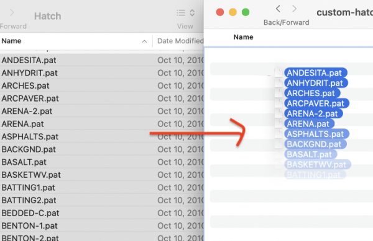Select BENTON-1.pat in Hatch window

click(x=29, y=226)
